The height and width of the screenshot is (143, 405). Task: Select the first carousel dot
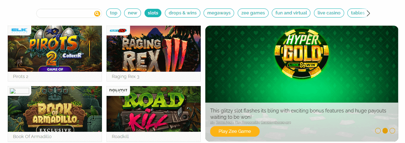pos(378,131)
